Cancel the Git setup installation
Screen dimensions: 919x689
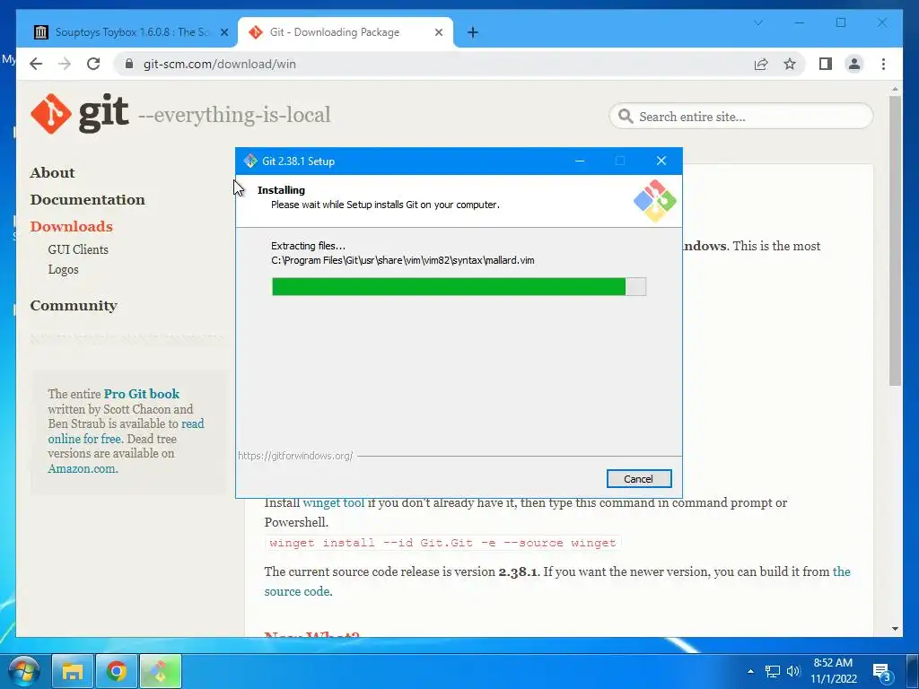click(x=639, y=479)
